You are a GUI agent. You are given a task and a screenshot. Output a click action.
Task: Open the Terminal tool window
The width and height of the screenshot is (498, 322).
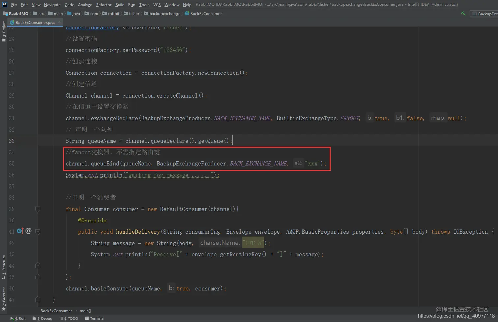(x=95, y=318)
